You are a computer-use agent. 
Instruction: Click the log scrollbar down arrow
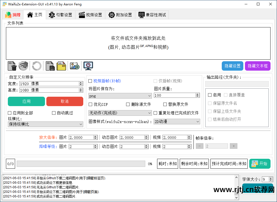click(236, 198)
